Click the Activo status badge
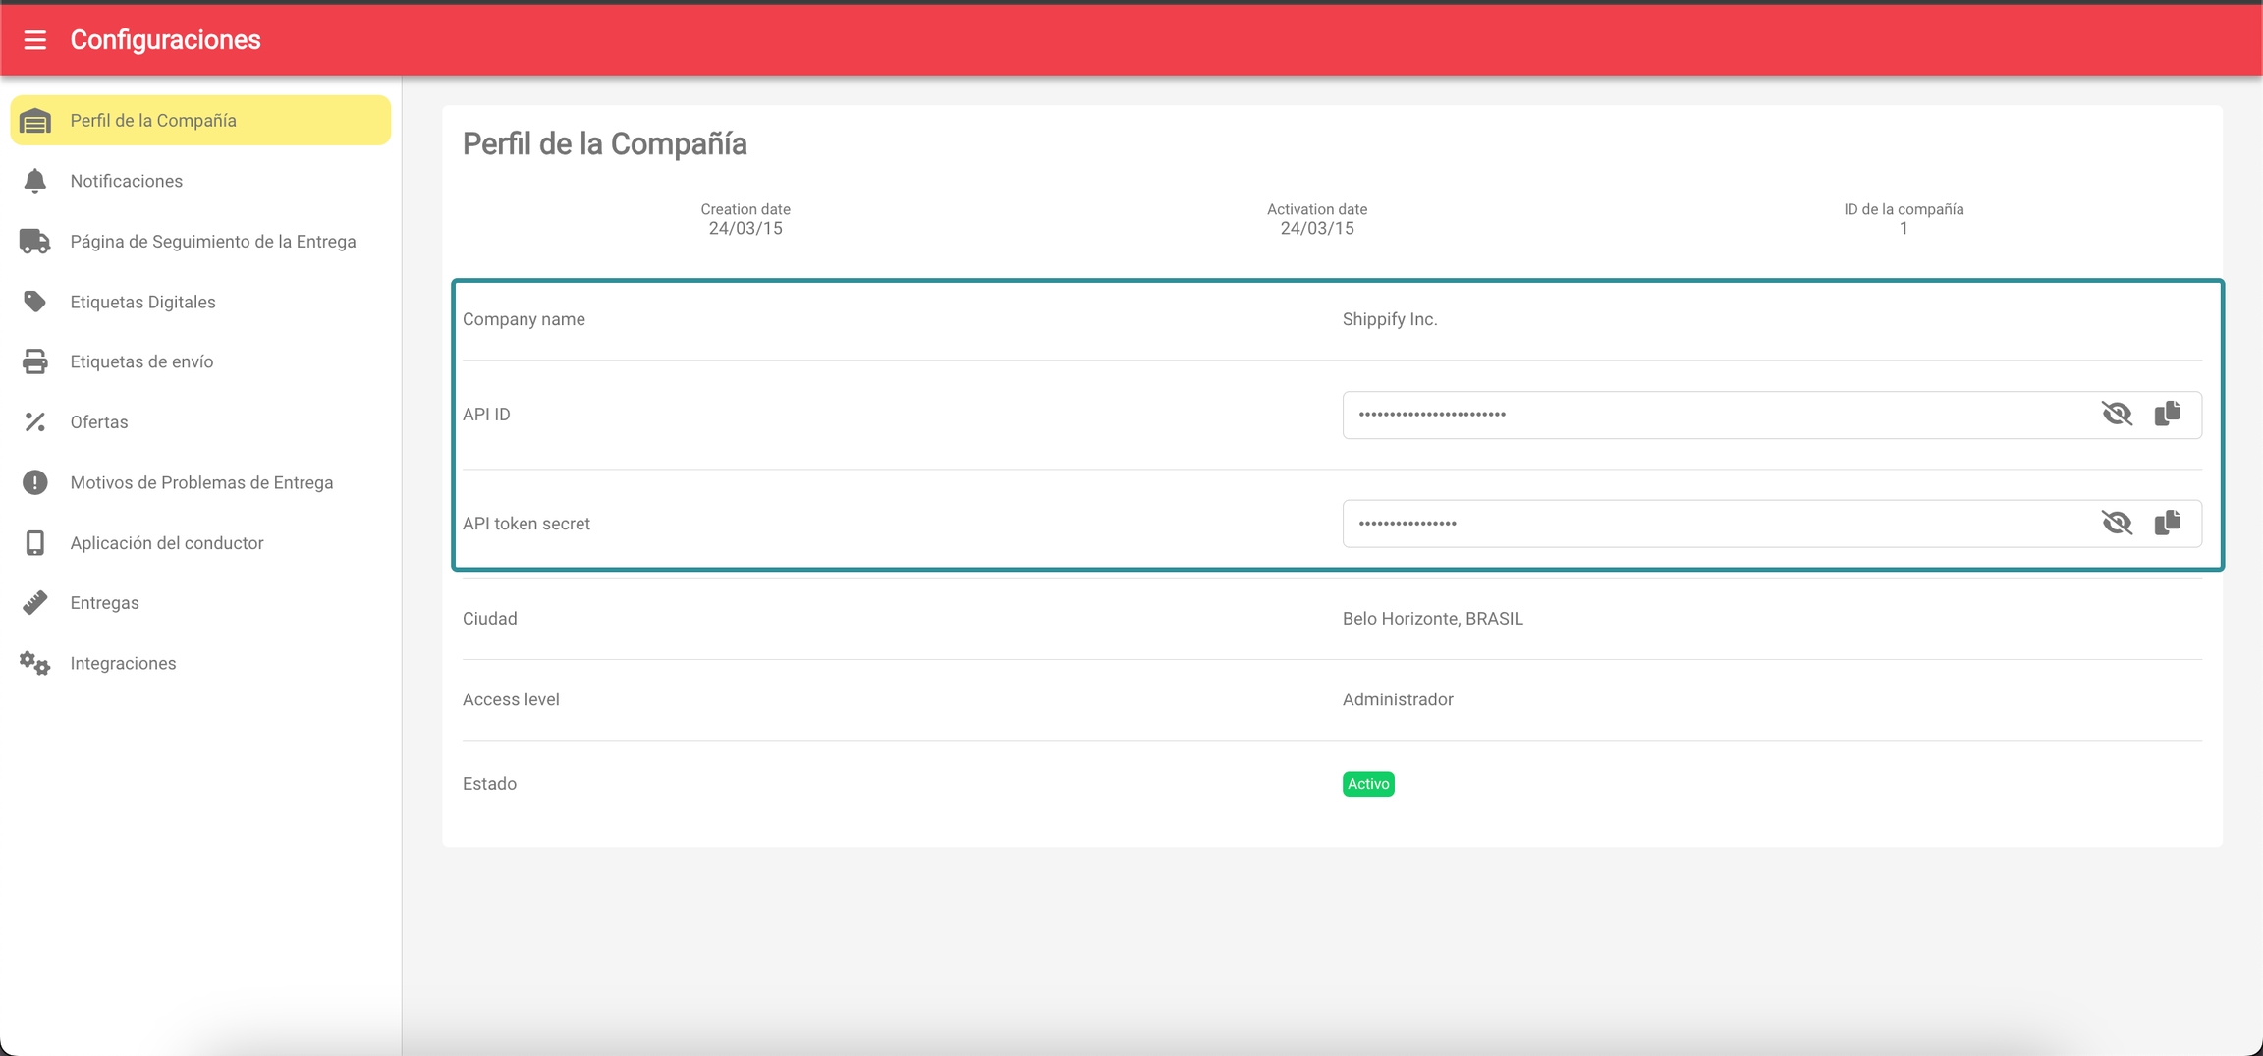This screenshot has height=1056, width=2263. tap(1367, 784)
